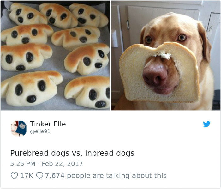221x189 pixels.
Task: Open the dog-shaped bread buns photo
Action: 55,55
